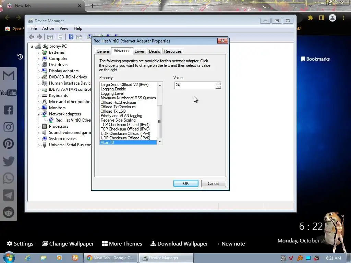The image size is (351, 263).
Task: Open the Facebook shortcut in the sidebar
Action: 9,110
